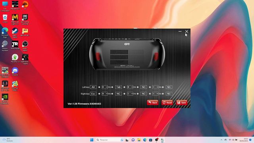
Task: Open first Left-key delay ms dropdown
Action: coord(105,87)
